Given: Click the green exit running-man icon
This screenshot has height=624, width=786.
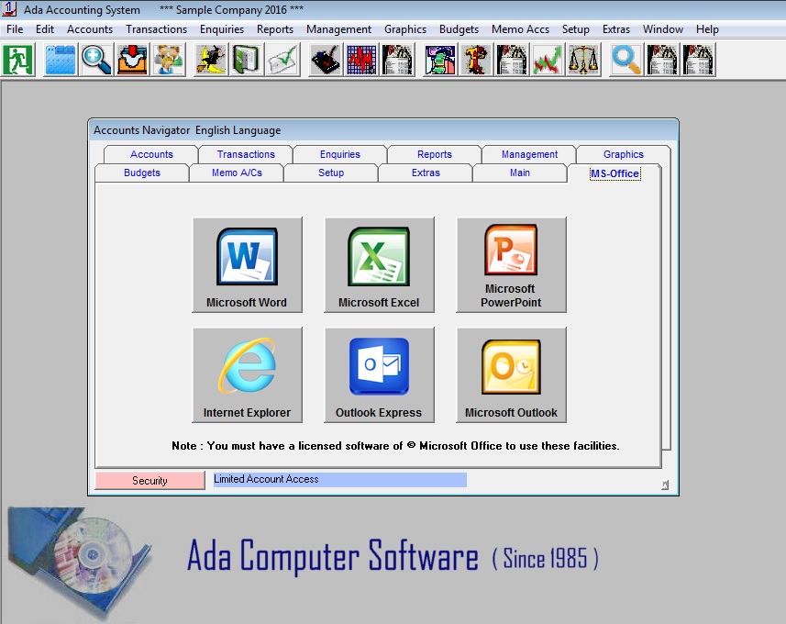Looking at the screenshot, I should point(18,60).
